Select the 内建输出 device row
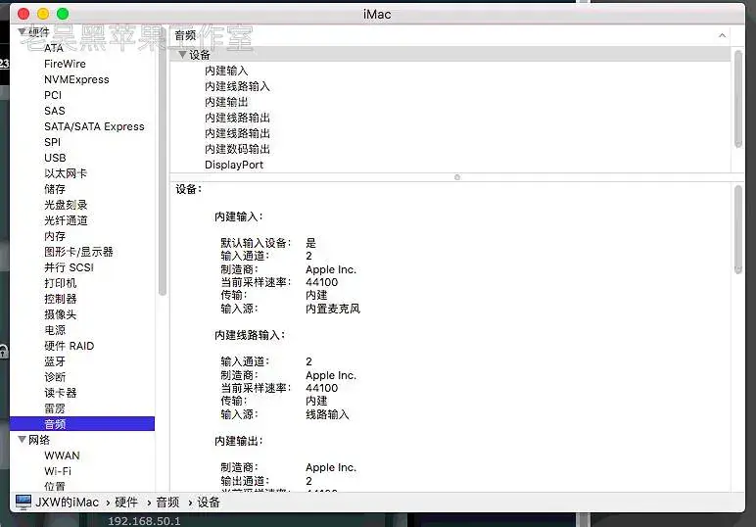 click(x=226, y=102)
